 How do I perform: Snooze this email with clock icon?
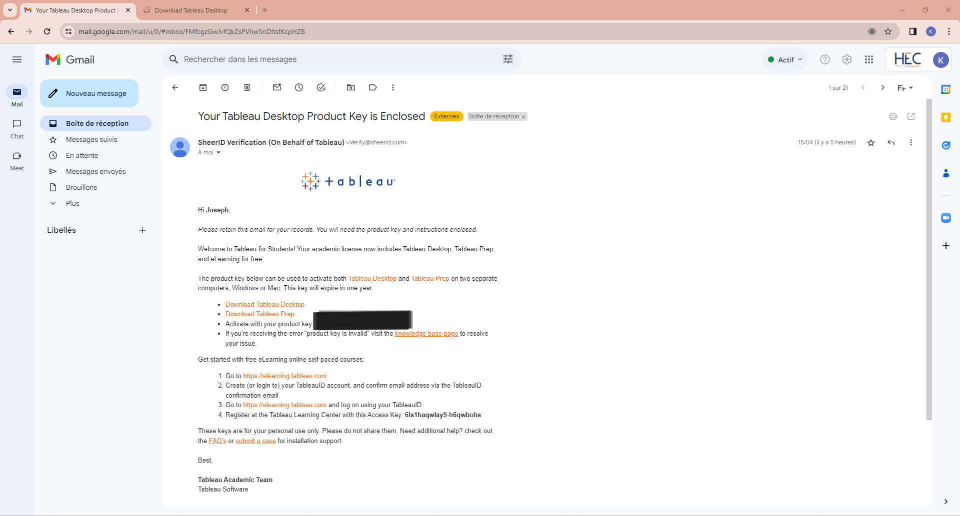click(x=299, y=87)
